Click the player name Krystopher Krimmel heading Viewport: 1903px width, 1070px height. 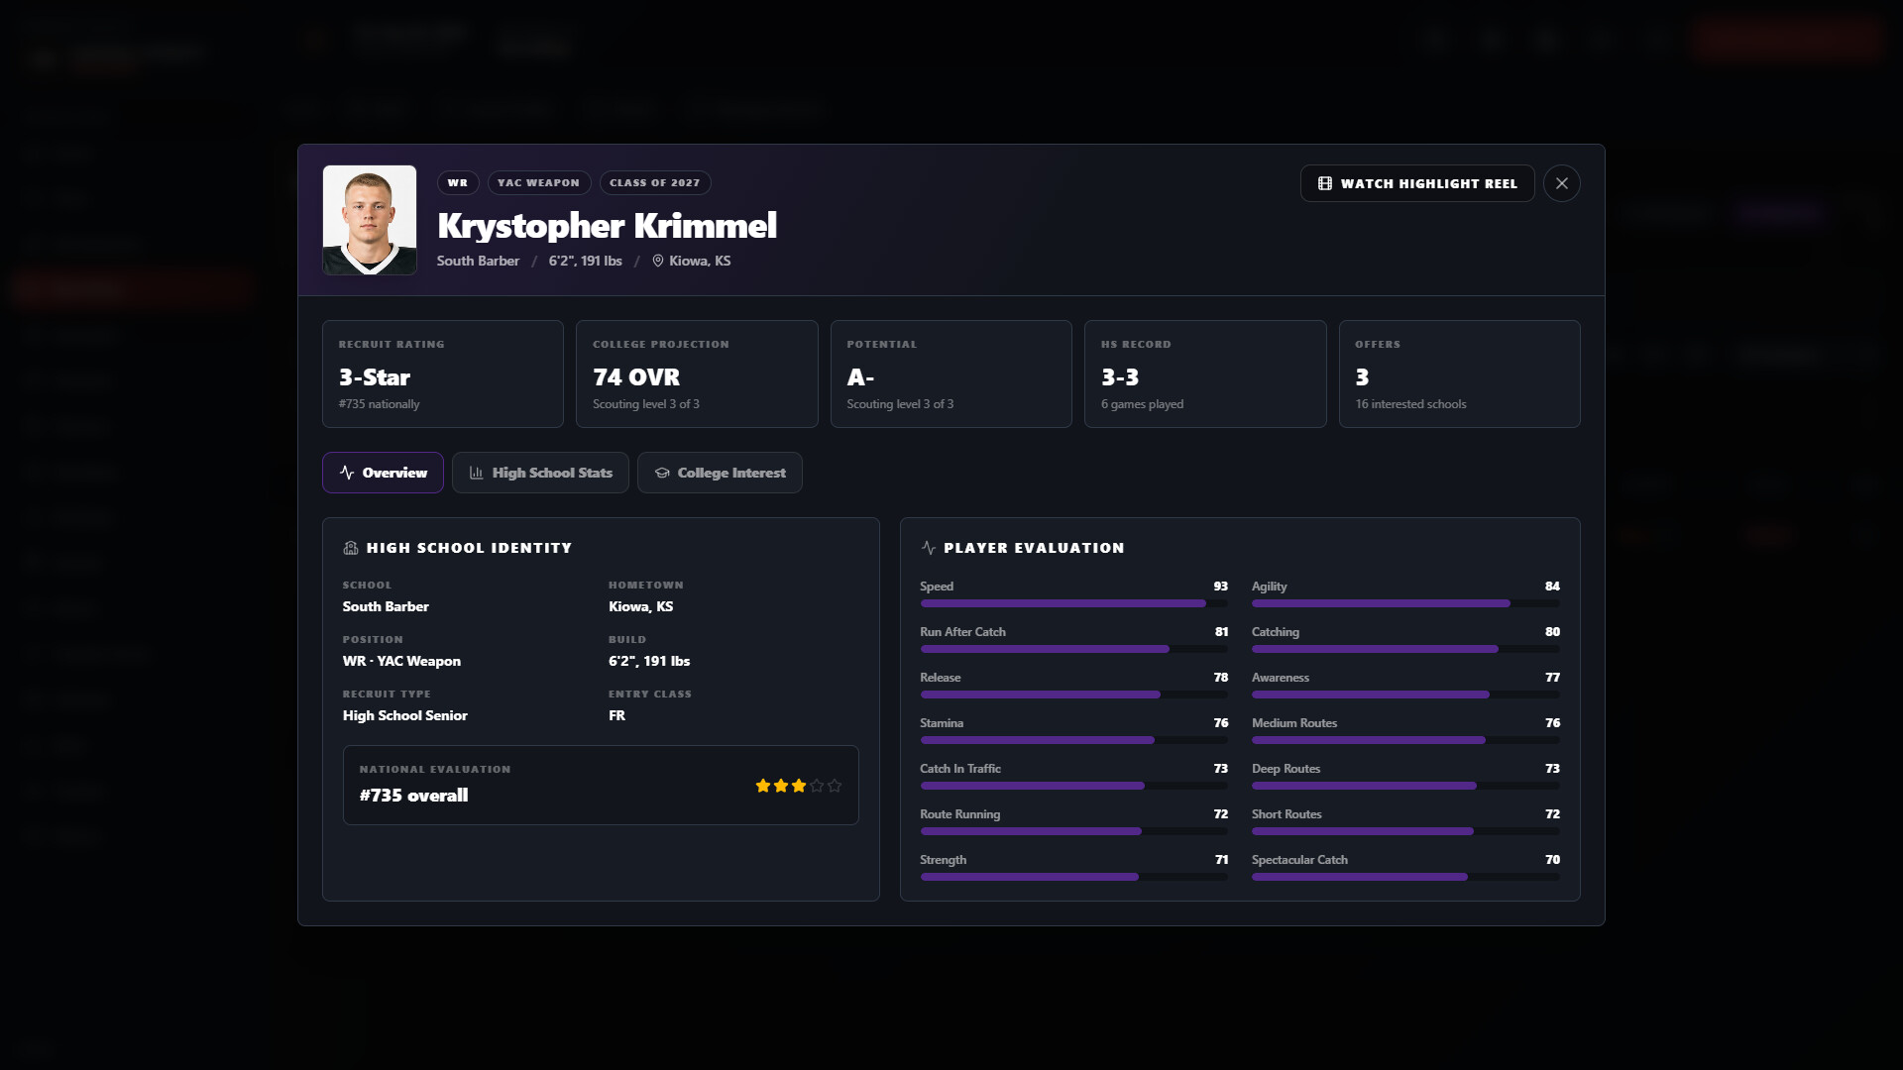pyautogui.click(x=607, y=226)
